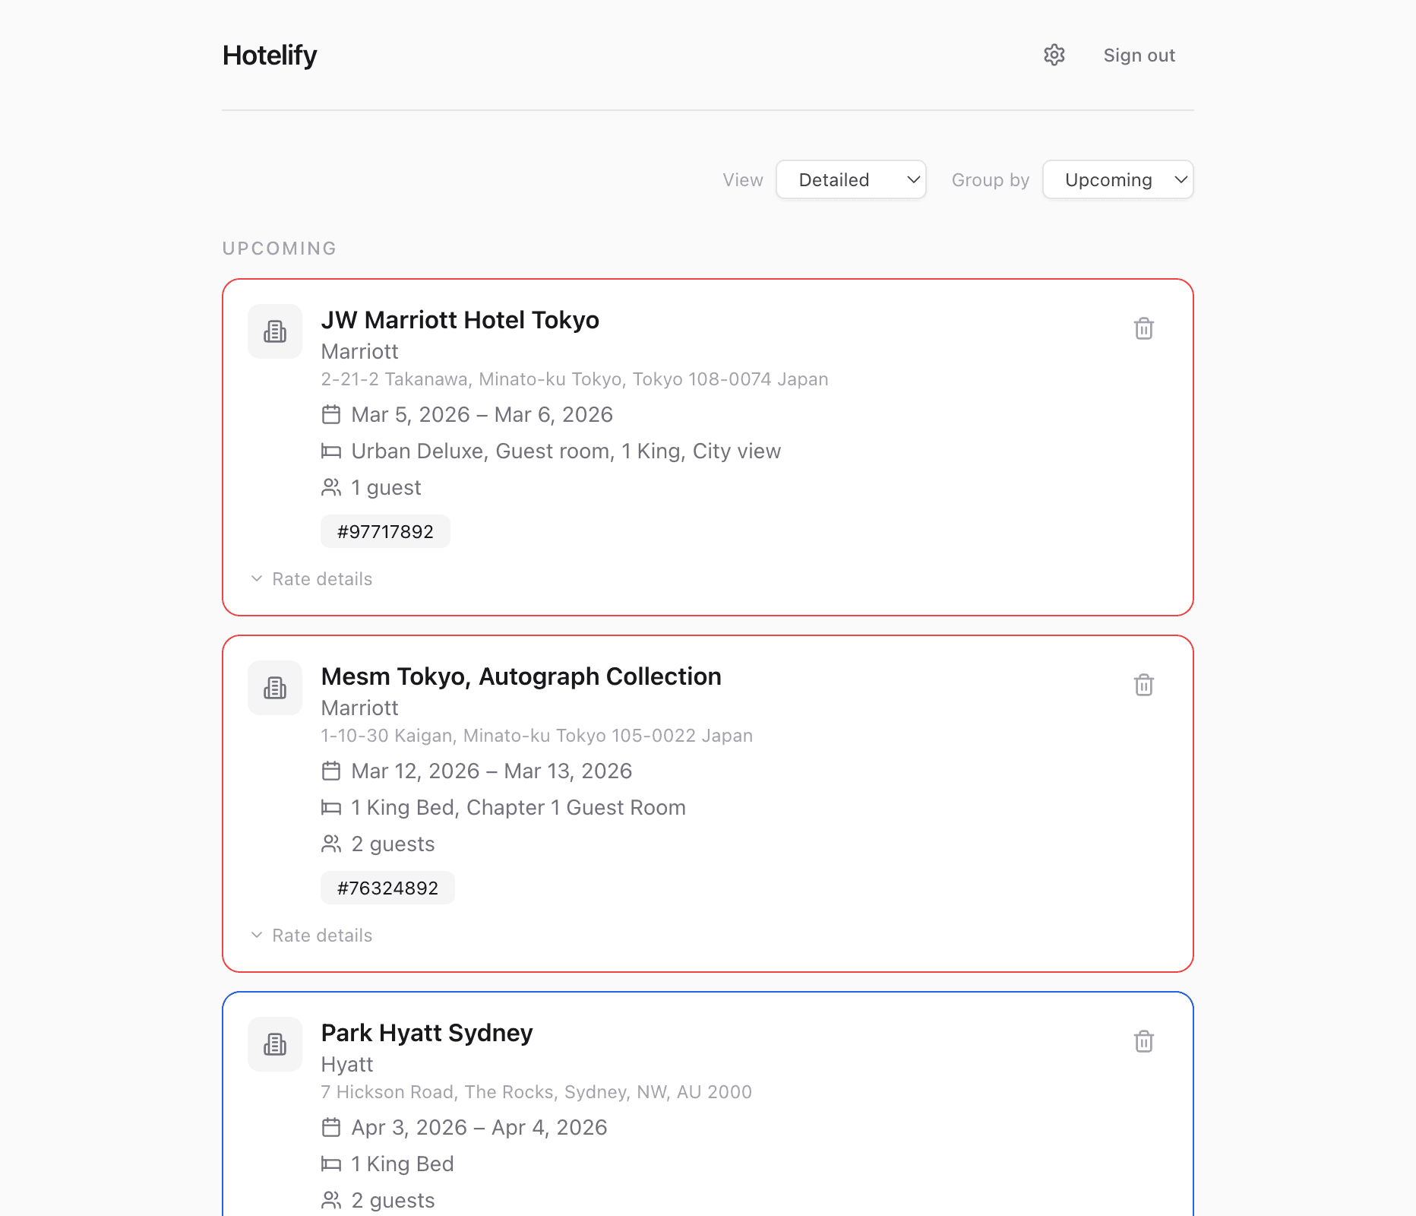Select confirmation number #97717892
The height and width of the screenshot is (1216, 1416).
(x=385, y=531)
